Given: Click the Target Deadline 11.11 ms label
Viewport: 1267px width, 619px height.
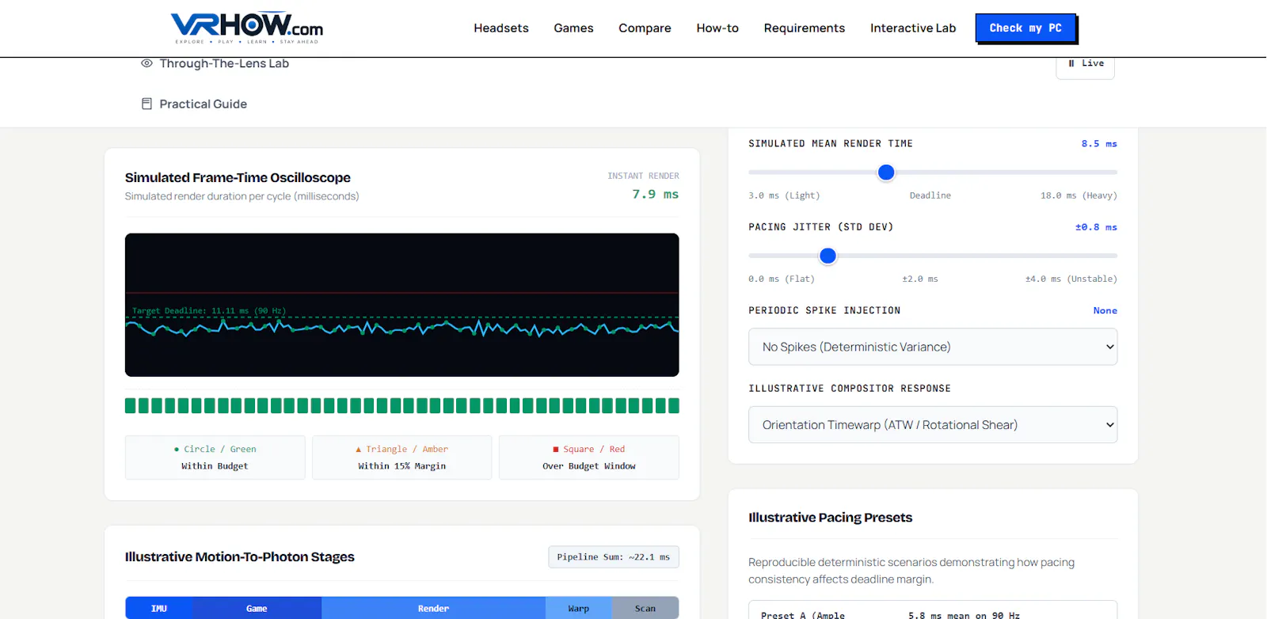Looking at the screenshot, I should pos(209,311).
